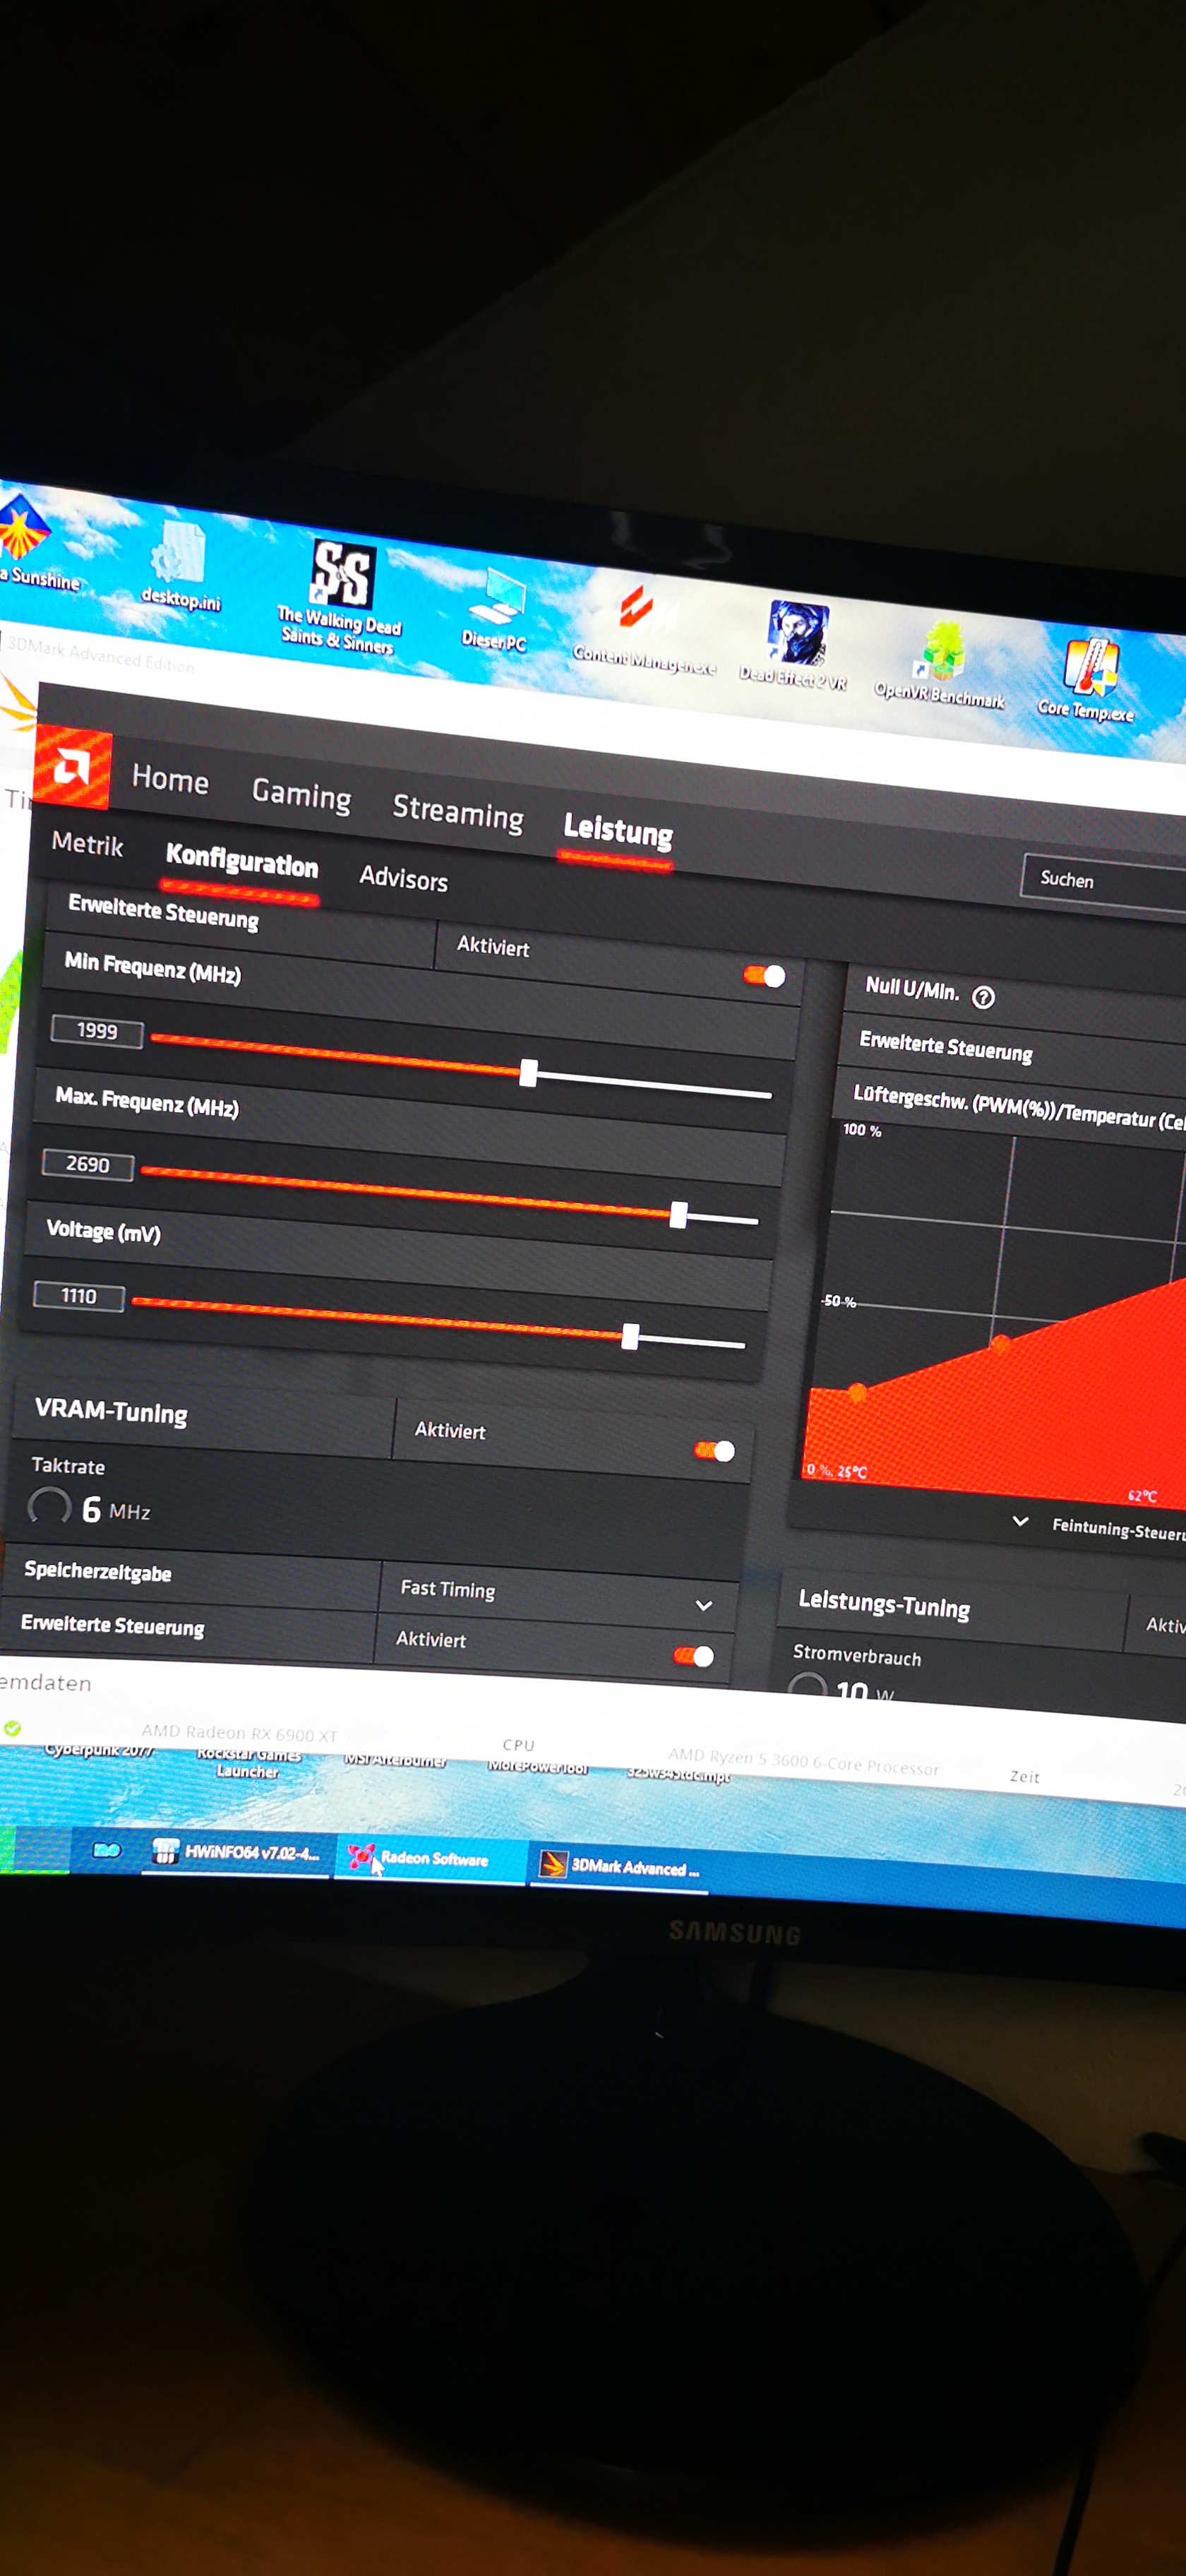
Task: Click the Stromverbrauch label
Action: 857,1655
